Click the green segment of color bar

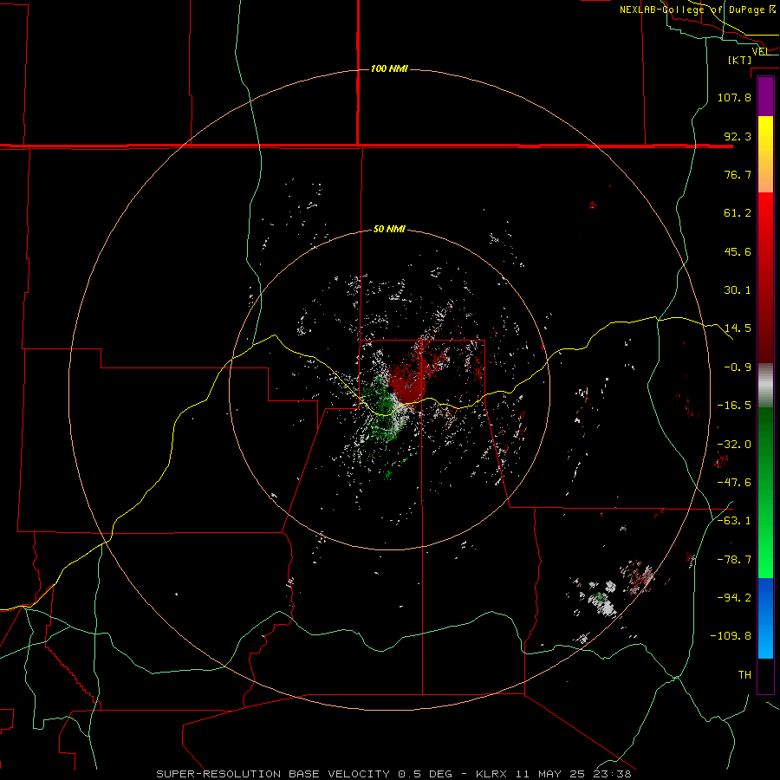(765, 492)
